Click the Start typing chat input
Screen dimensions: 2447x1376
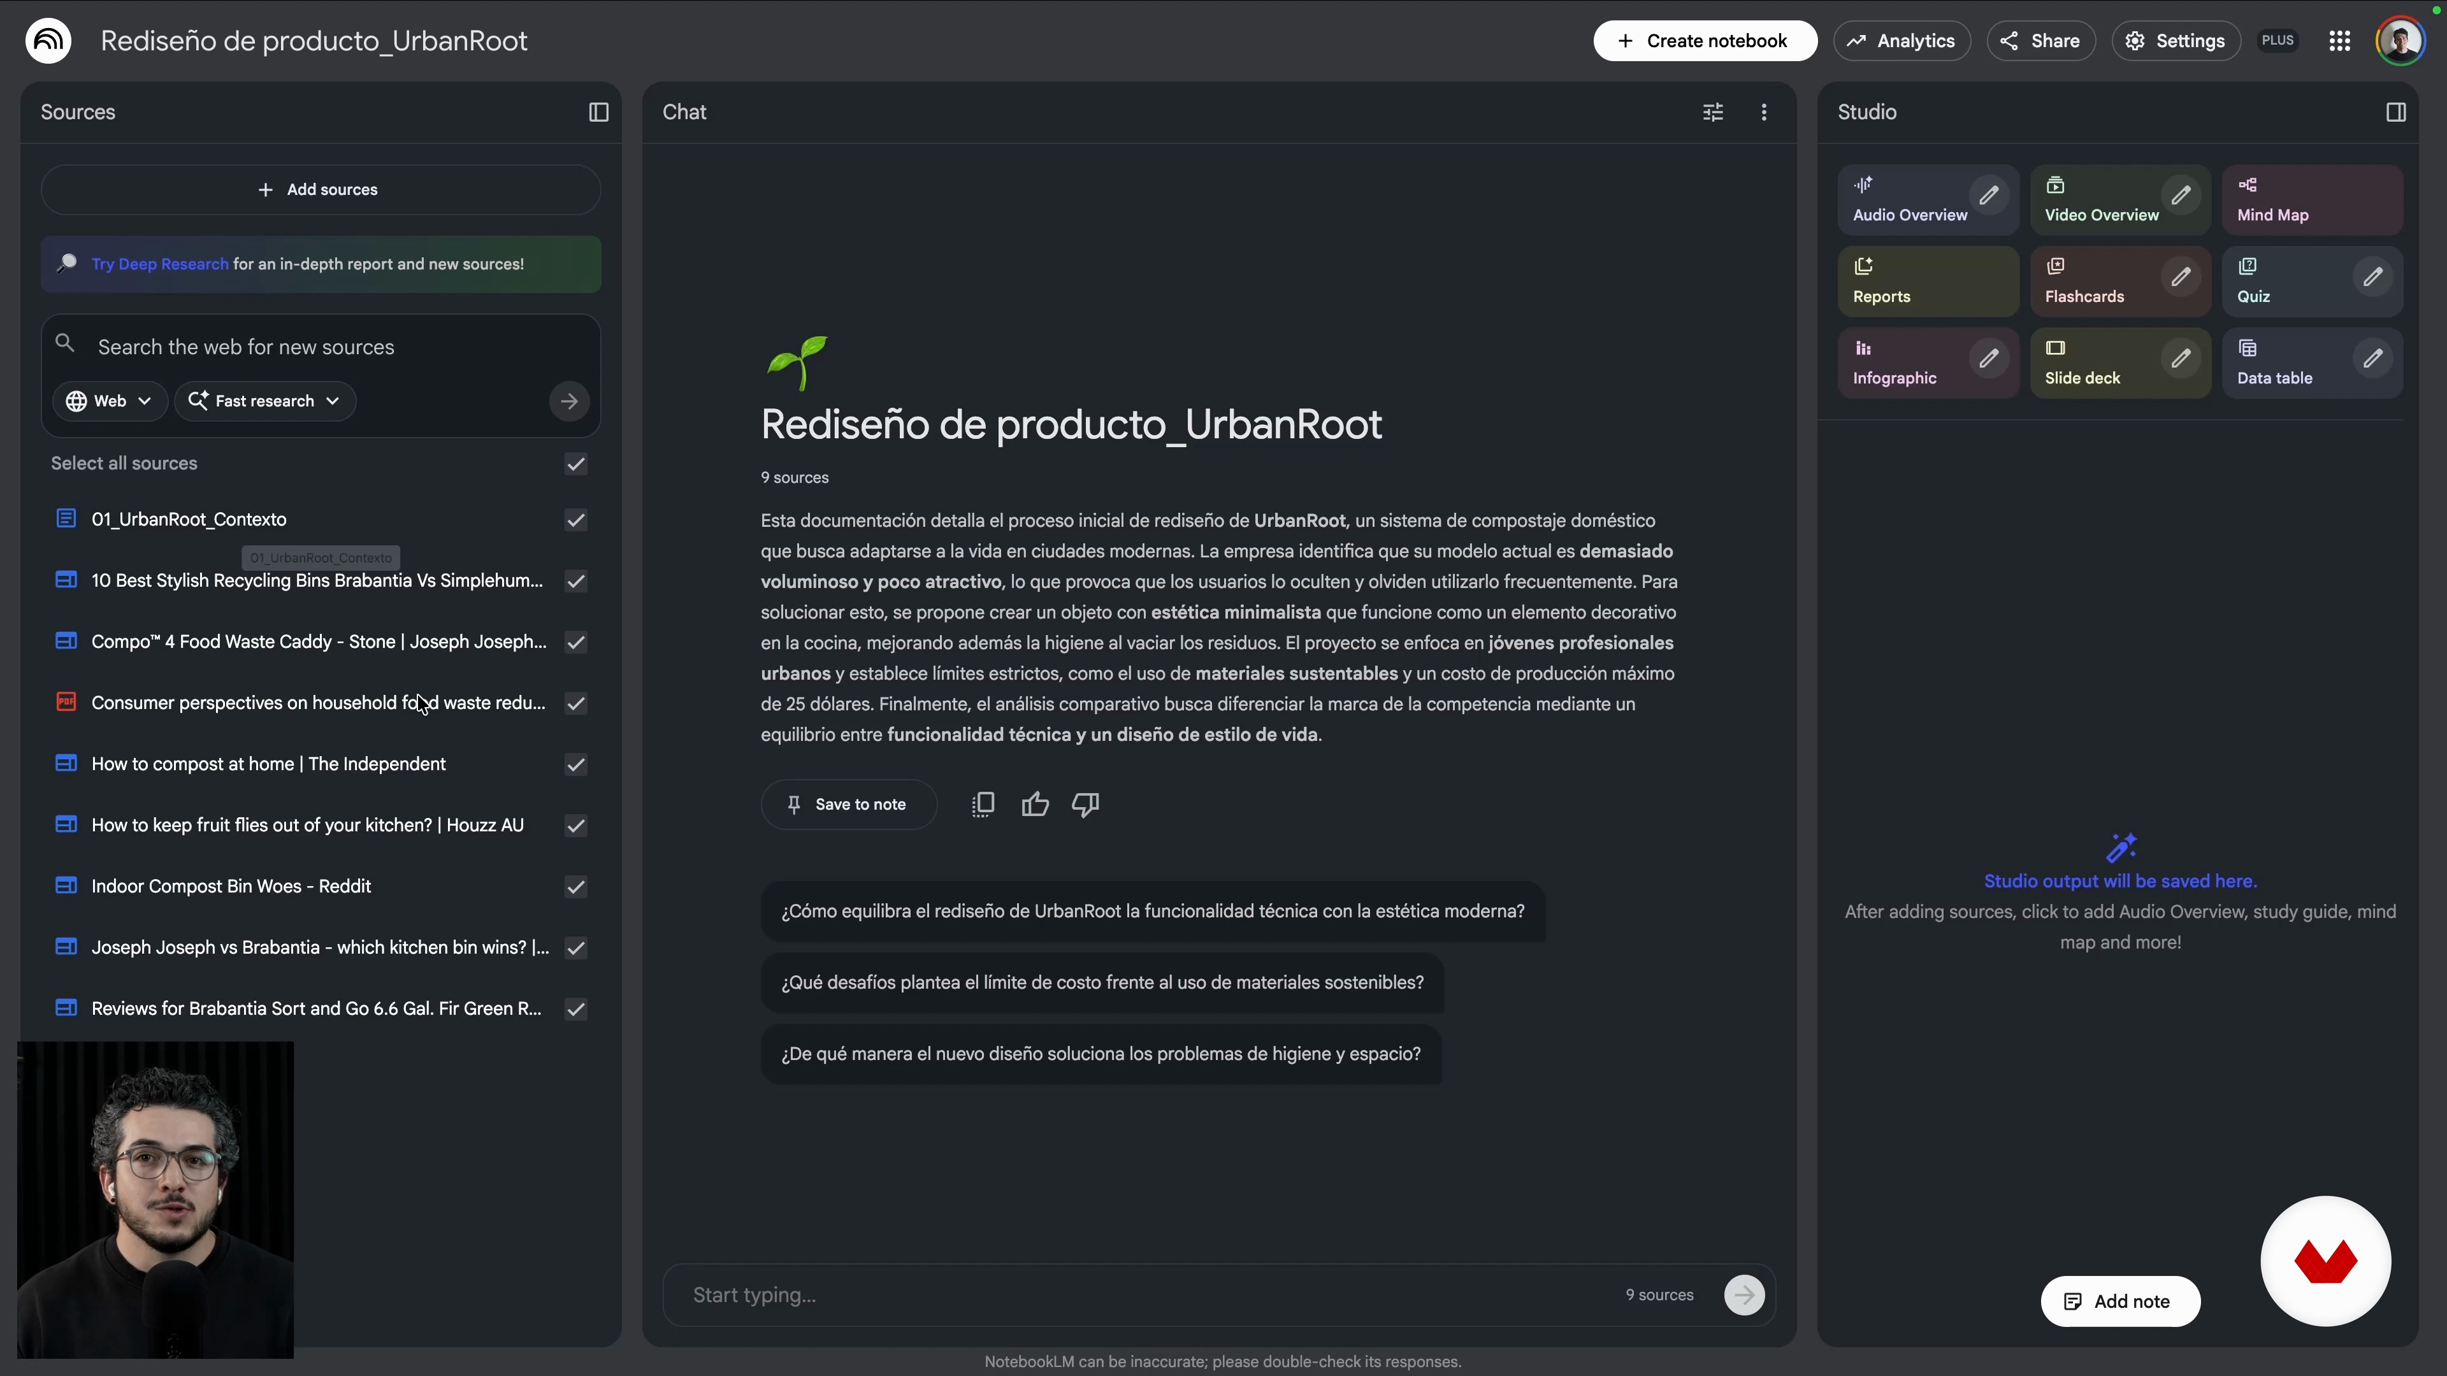click(1150, 1294)
